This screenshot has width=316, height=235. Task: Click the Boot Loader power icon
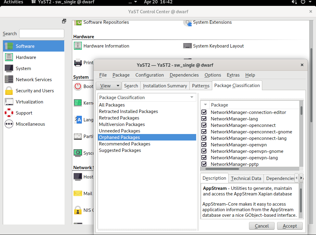click(78, 86)
